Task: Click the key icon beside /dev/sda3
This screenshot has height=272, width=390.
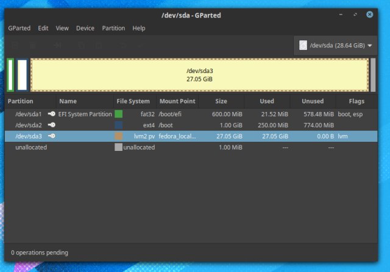Action: [51, 136]
